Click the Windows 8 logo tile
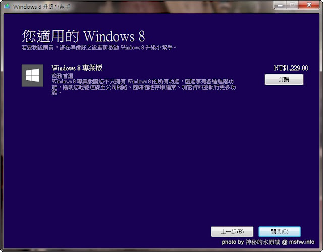 click(x=32, y=75)
